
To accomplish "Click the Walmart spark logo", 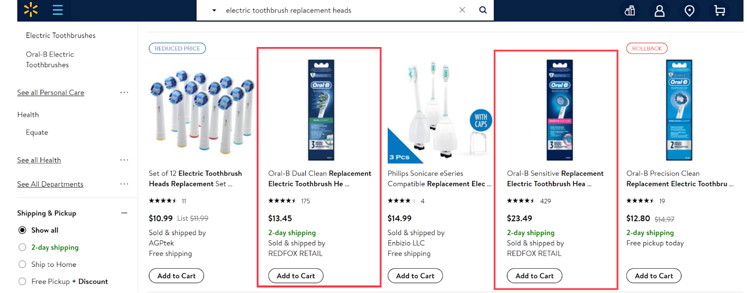I will click(x=31, y=10).
